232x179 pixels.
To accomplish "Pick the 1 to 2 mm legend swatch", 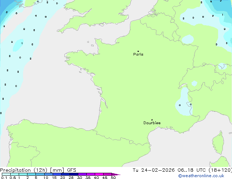I will 23,174.
